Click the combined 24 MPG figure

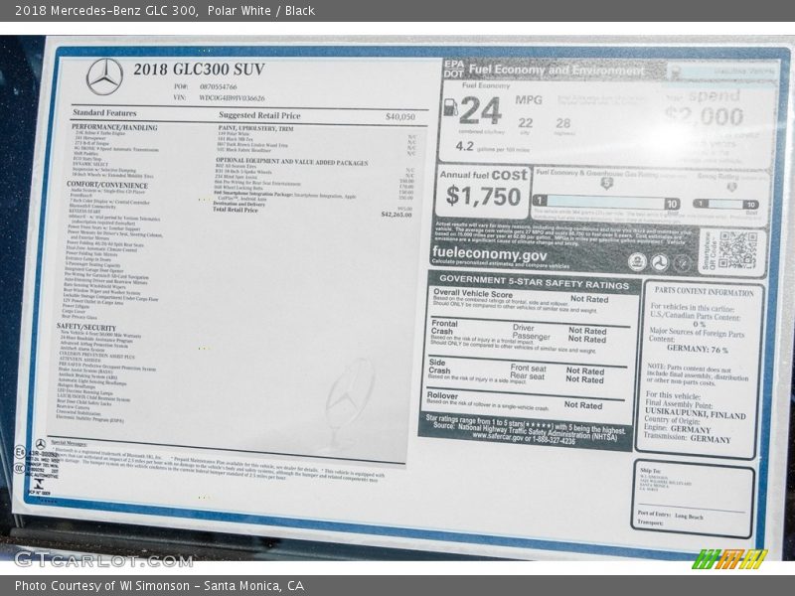480,110
